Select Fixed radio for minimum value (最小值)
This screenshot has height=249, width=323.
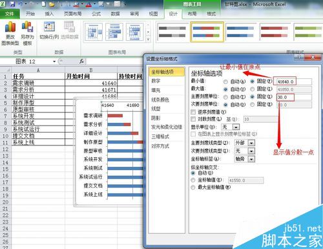(253, 81)
